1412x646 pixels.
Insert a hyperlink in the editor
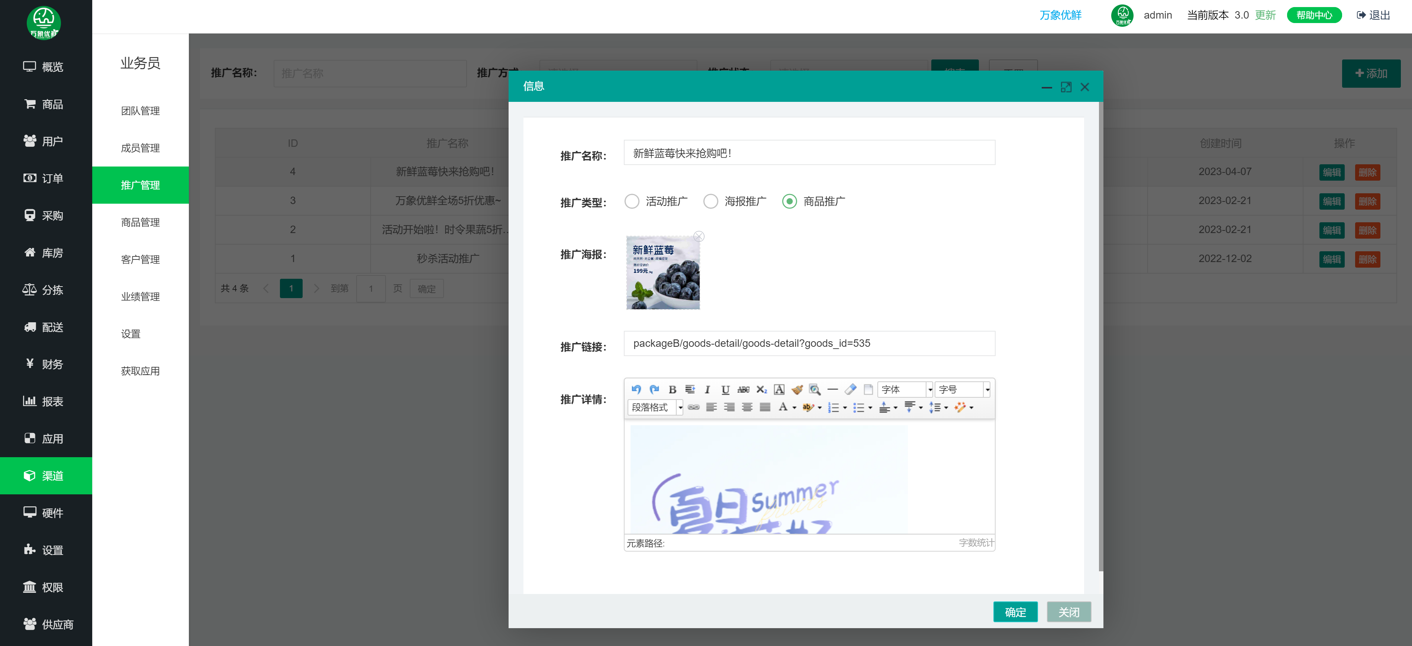(693, 407)
